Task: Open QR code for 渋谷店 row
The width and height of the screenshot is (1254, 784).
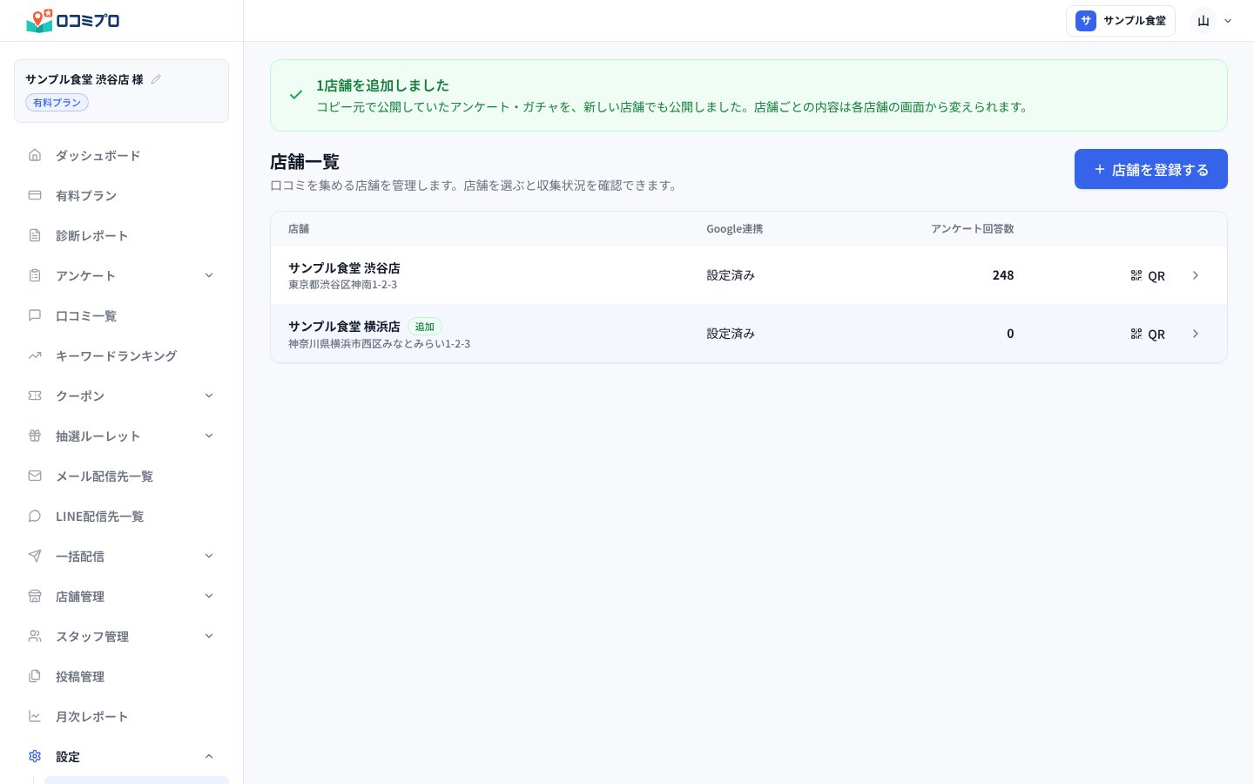Action: pos(1148,275)
